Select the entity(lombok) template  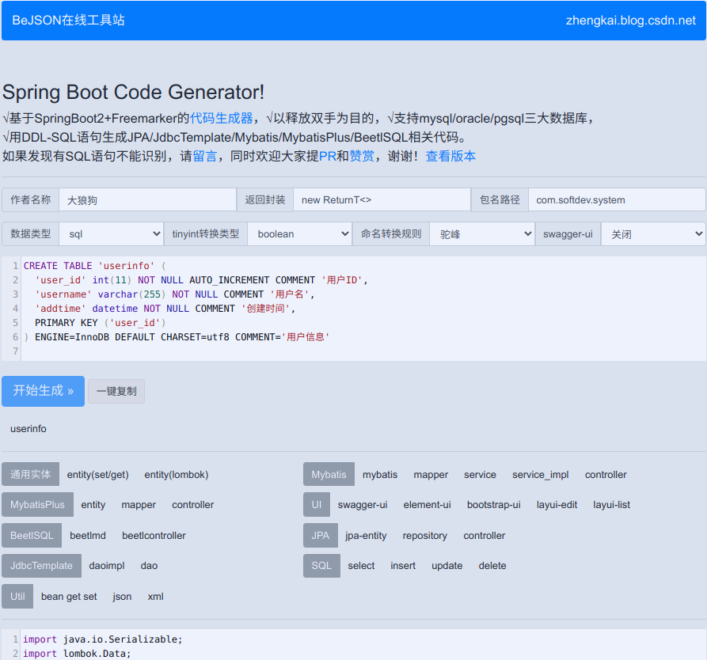click(x=176, y=475)
